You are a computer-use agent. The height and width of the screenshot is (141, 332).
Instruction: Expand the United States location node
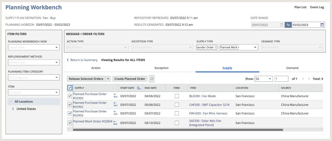(x=13, y=109)
